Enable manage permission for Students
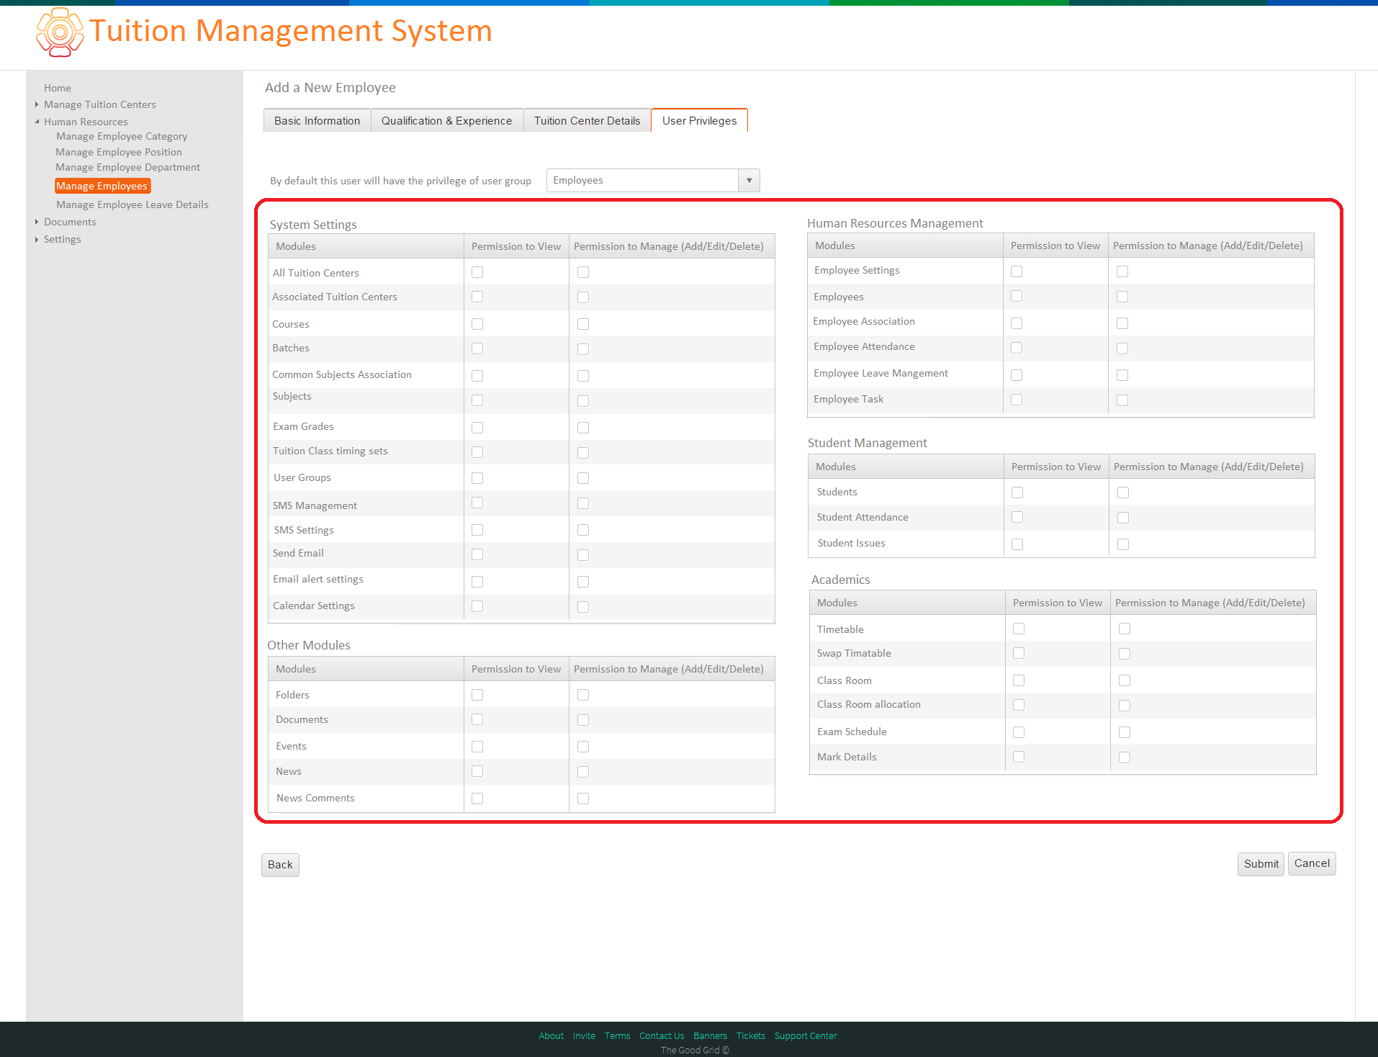This screenshot has width=1378, height=1057. (1123, 492)
